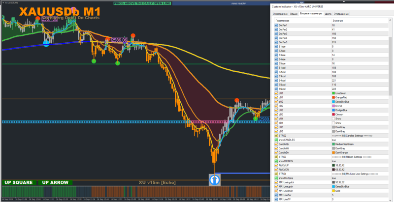Open the Отображение tab
This screenshot has width=394, height=202.
pyautogui.click(x=341, y=14)
